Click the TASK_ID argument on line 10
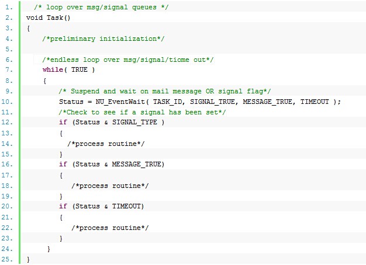 point(167,102)
